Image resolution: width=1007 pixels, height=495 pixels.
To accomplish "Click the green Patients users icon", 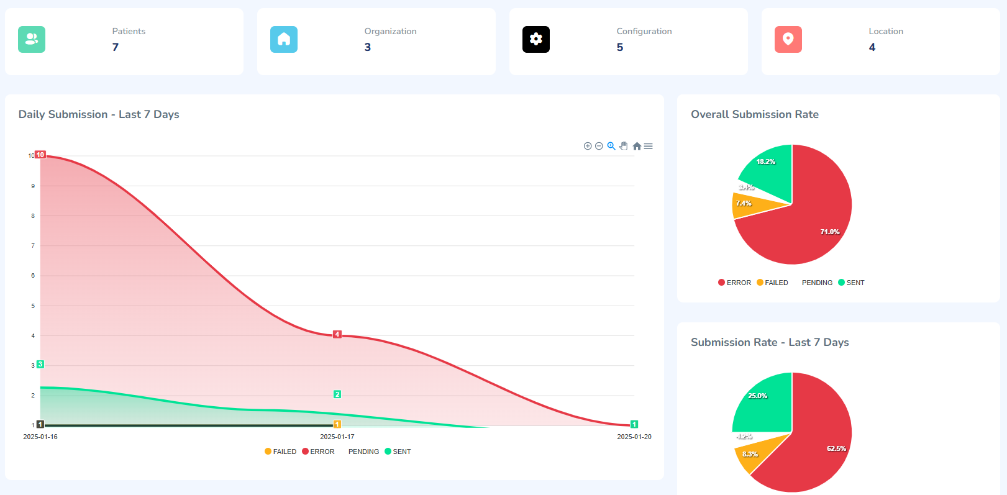I will (32, 39).
